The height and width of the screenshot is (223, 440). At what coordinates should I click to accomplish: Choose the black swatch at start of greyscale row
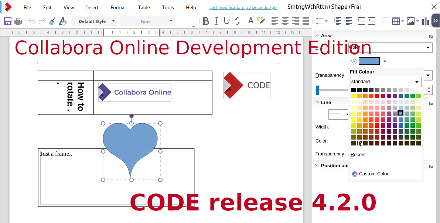click(x=354, y=90)
